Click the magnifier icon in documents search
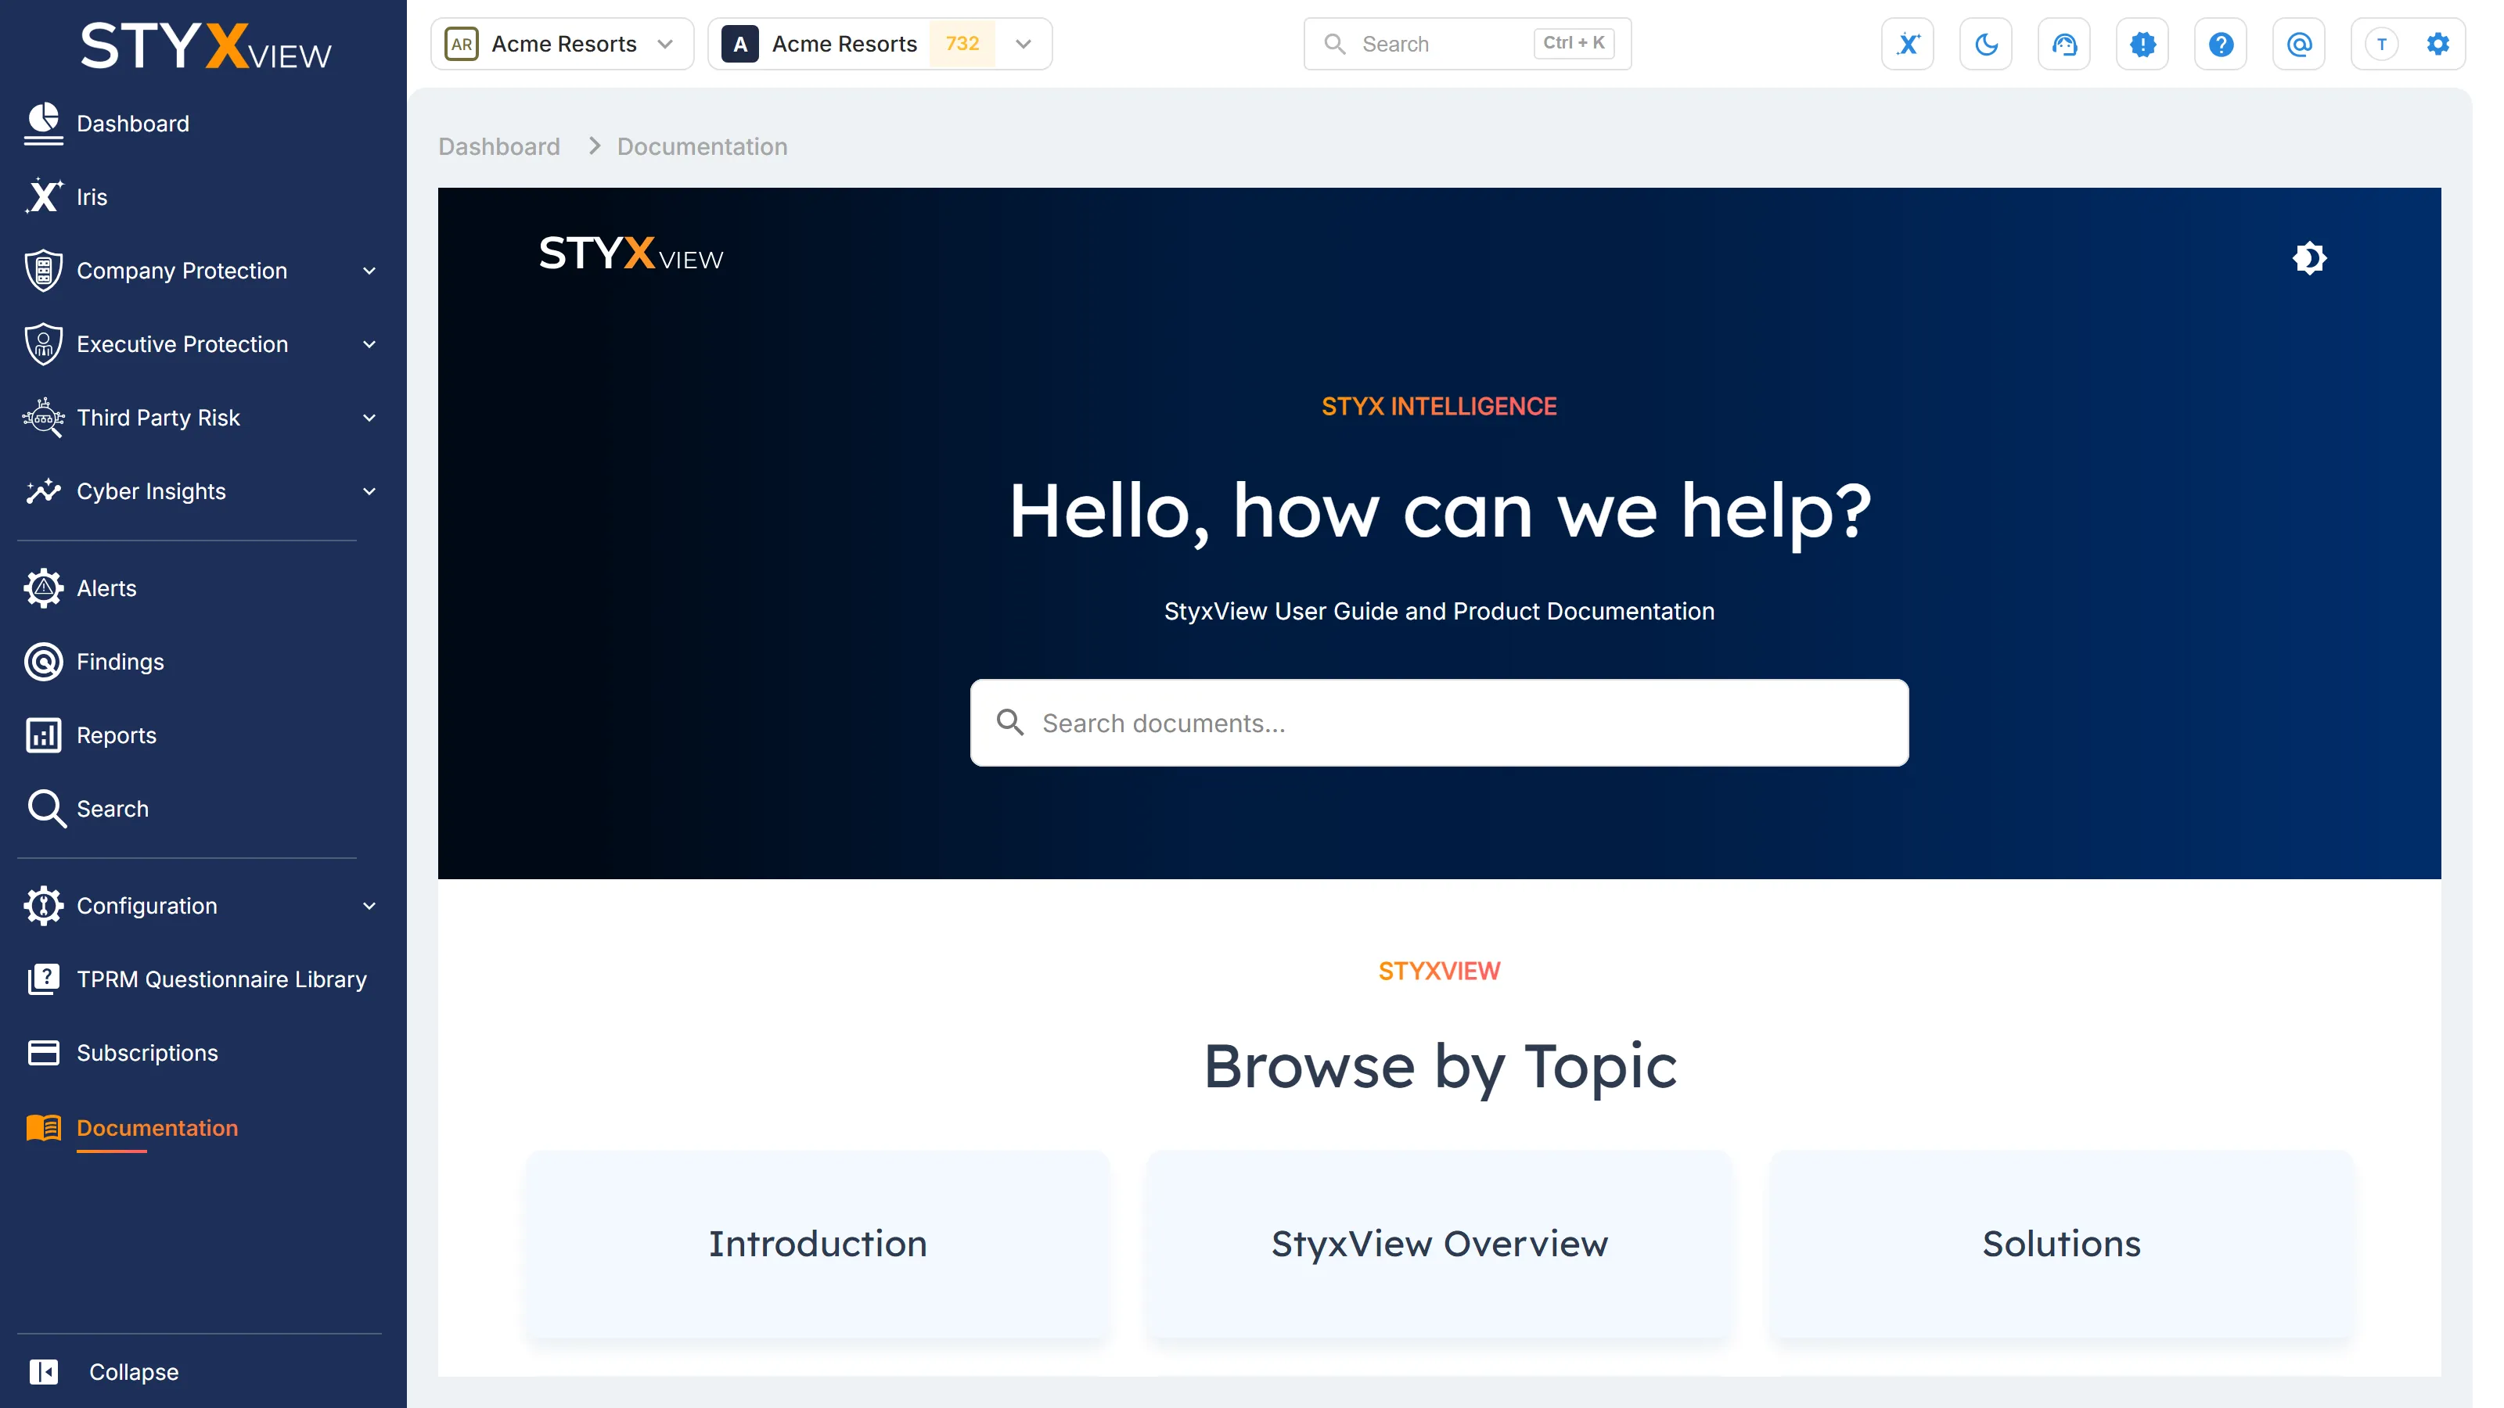 [x=1010, y=722]
